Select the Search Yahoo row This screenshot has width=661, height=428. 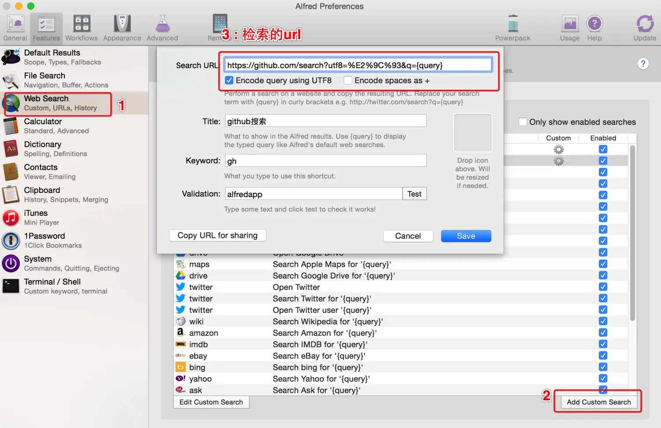(401, 379)
